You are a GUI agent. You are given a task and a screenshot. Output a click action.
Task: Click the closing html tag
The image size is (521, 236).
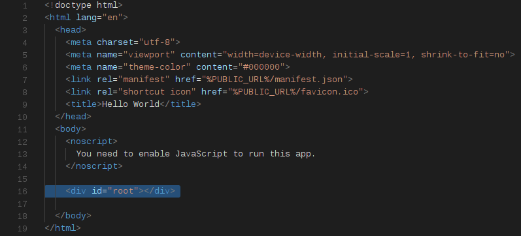point(63,228)
